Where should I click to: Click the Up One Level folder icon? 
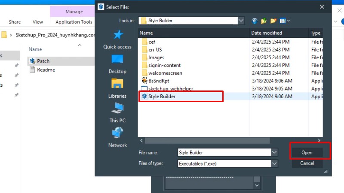point(264,20)
